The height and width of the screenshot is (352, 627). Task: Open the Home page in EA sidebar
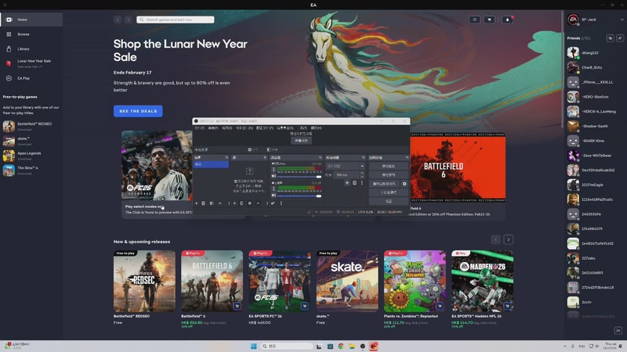[31, 20]
